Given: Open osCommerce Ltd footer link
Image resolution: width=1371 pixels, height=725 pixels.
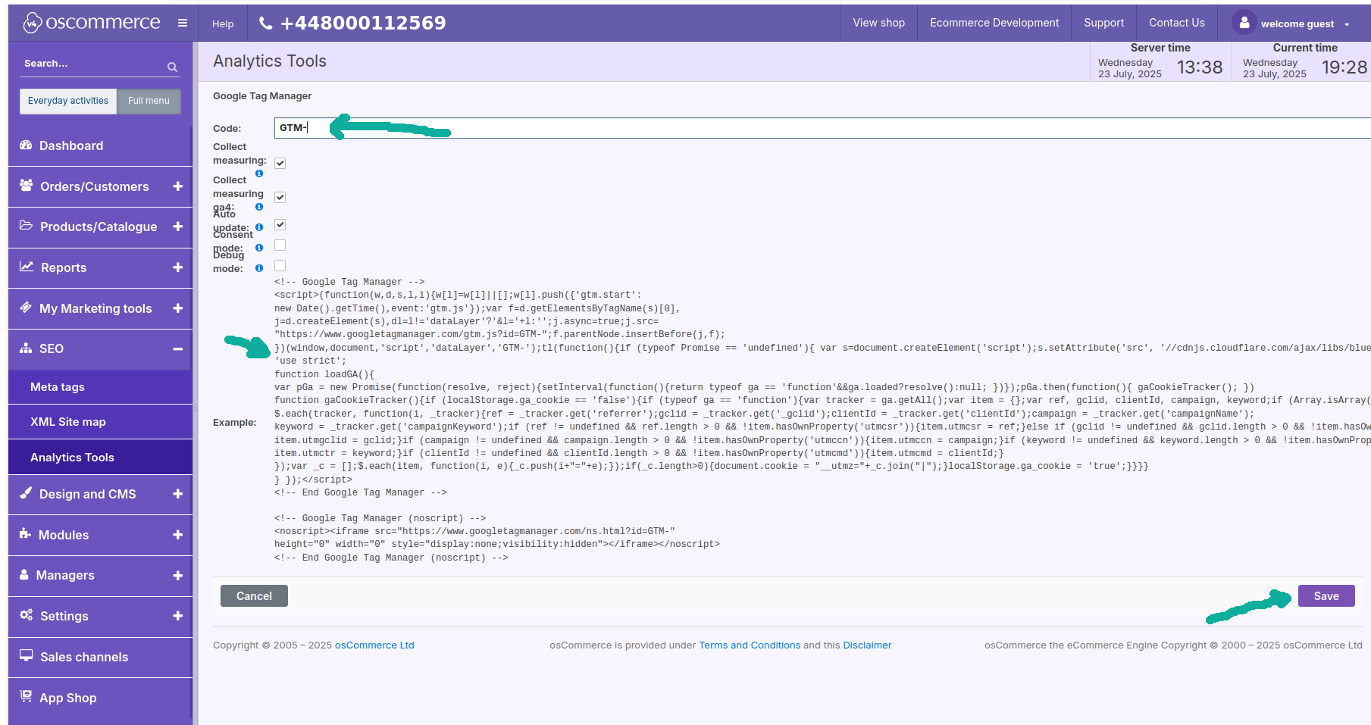Looking at the screenshot, I should (374, 645).
